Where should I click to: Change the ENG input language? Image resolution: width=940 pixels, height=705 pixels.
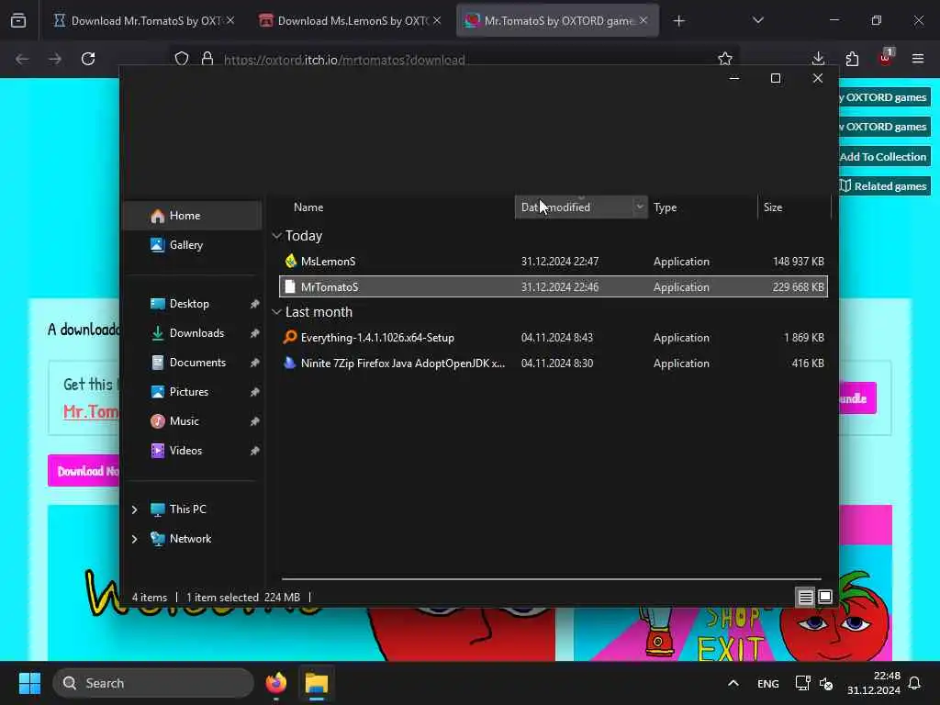768,683
